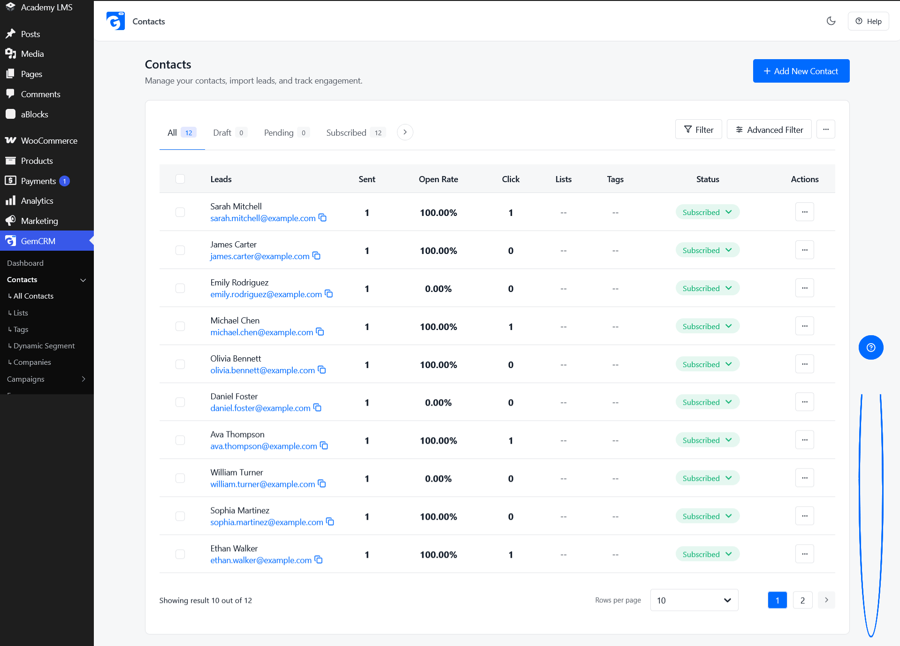This screenshot has height=646, width=900.
Task: Show more tabs with arrow button
Action: 405,132
